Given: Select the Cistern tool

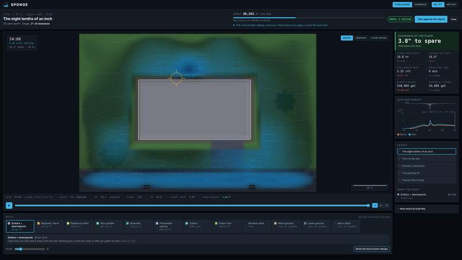Looking at the screenshot, I should (x=198, y=226).
